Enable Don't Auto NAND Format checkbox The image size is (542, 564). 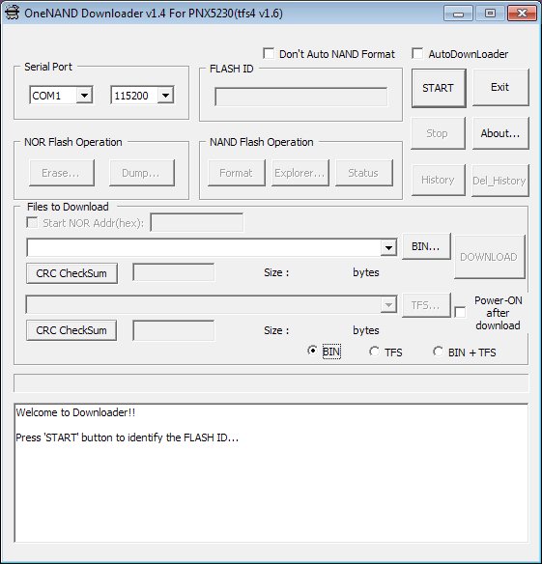269,53
